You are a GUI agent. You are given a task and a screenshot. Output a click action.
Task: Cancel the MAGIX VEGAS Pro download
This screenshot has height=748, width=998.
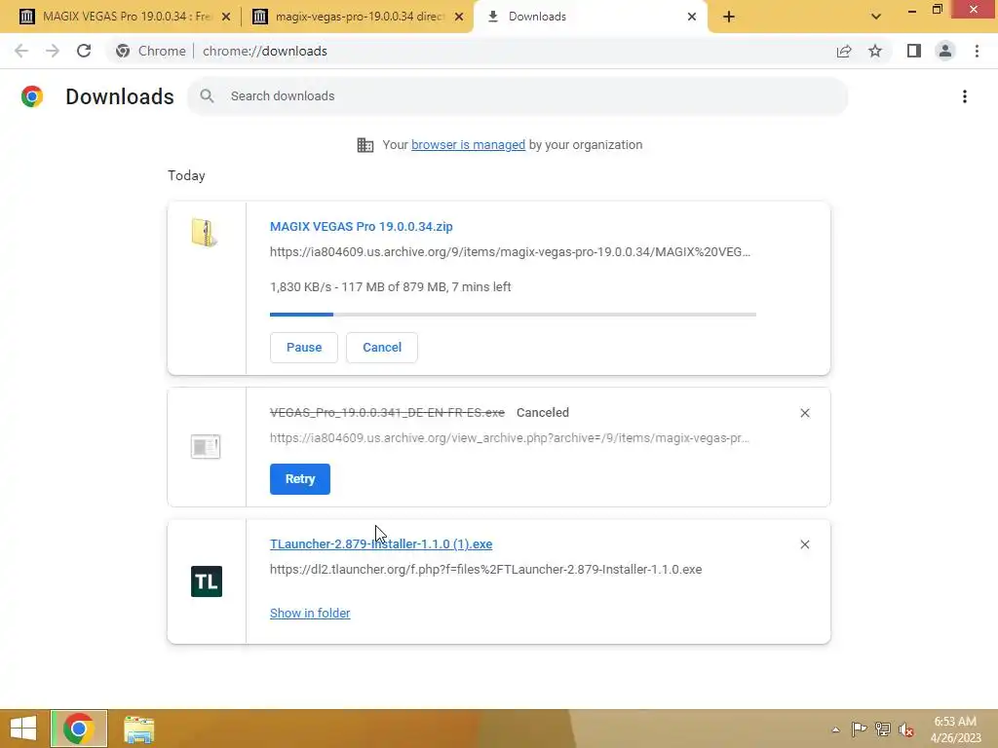(x=382, y=348)
